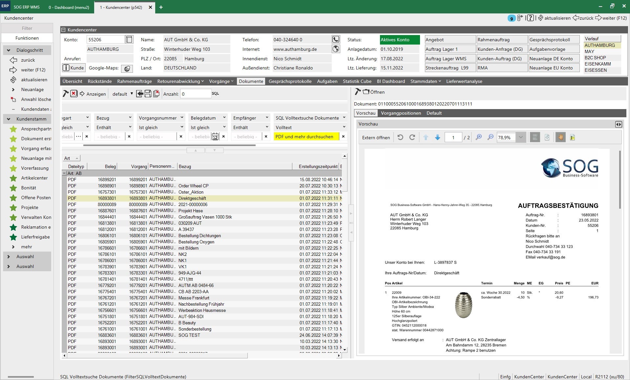Click the yellow PDF full-text search field
This screenshot has width=630, height=380.
[306, 137]
